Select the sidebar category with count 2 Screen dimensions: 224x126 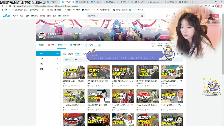pyautogui.click(x=48, y=64)
